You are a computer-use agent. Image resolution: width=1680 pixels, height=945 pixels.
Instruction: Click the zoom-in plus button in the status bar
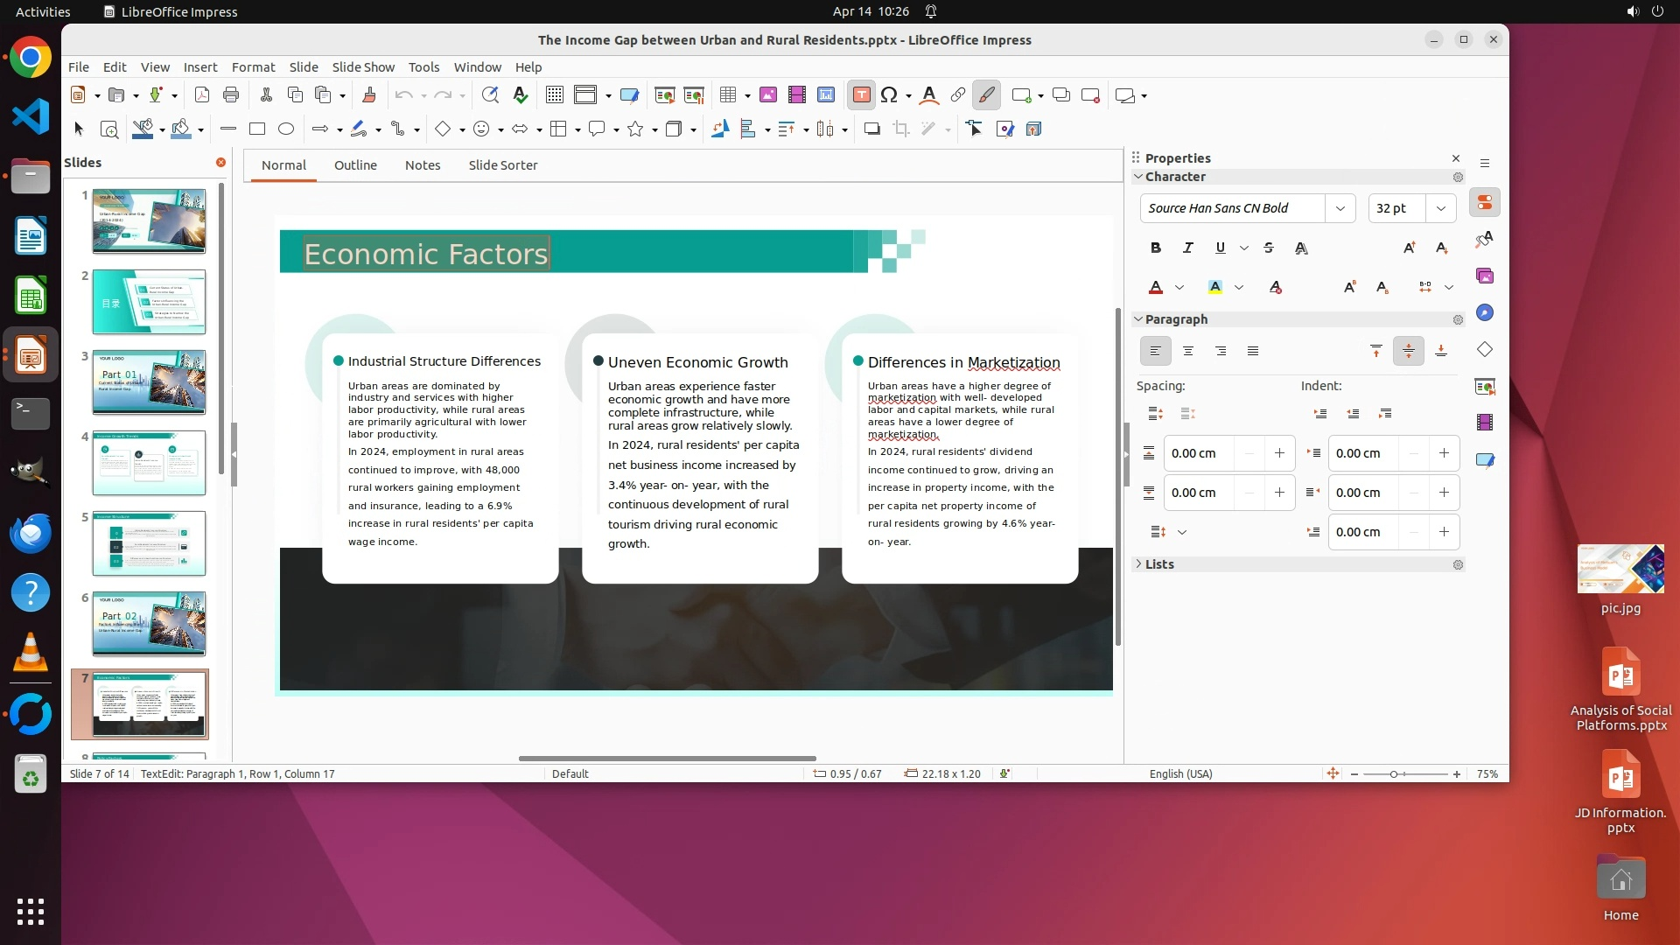[x=1456, y=774]
